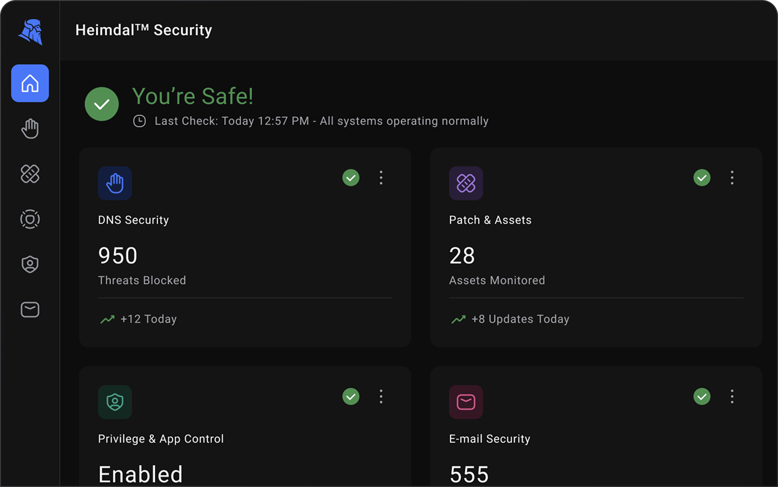778x487 pixels.
Task: Click DNS Security green status checkmark
Action: coord(351,178)
